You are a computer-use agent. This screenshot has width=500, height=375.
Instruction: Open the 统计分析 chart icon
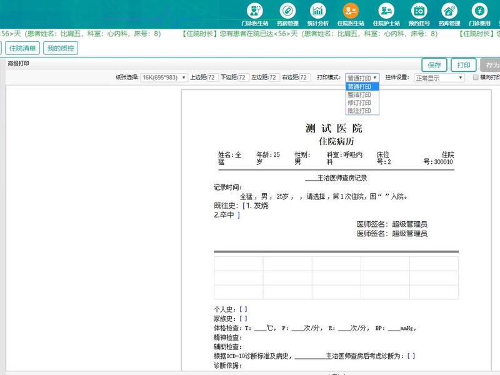tap(317, 14)
